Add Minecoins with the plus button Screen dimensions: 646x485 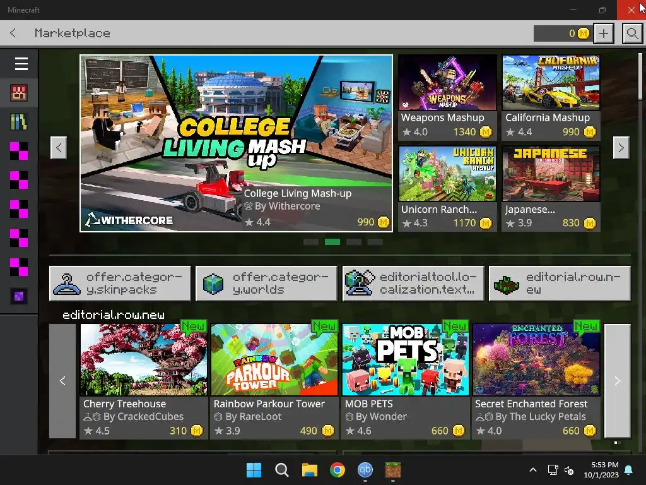[x=604, y=33]
